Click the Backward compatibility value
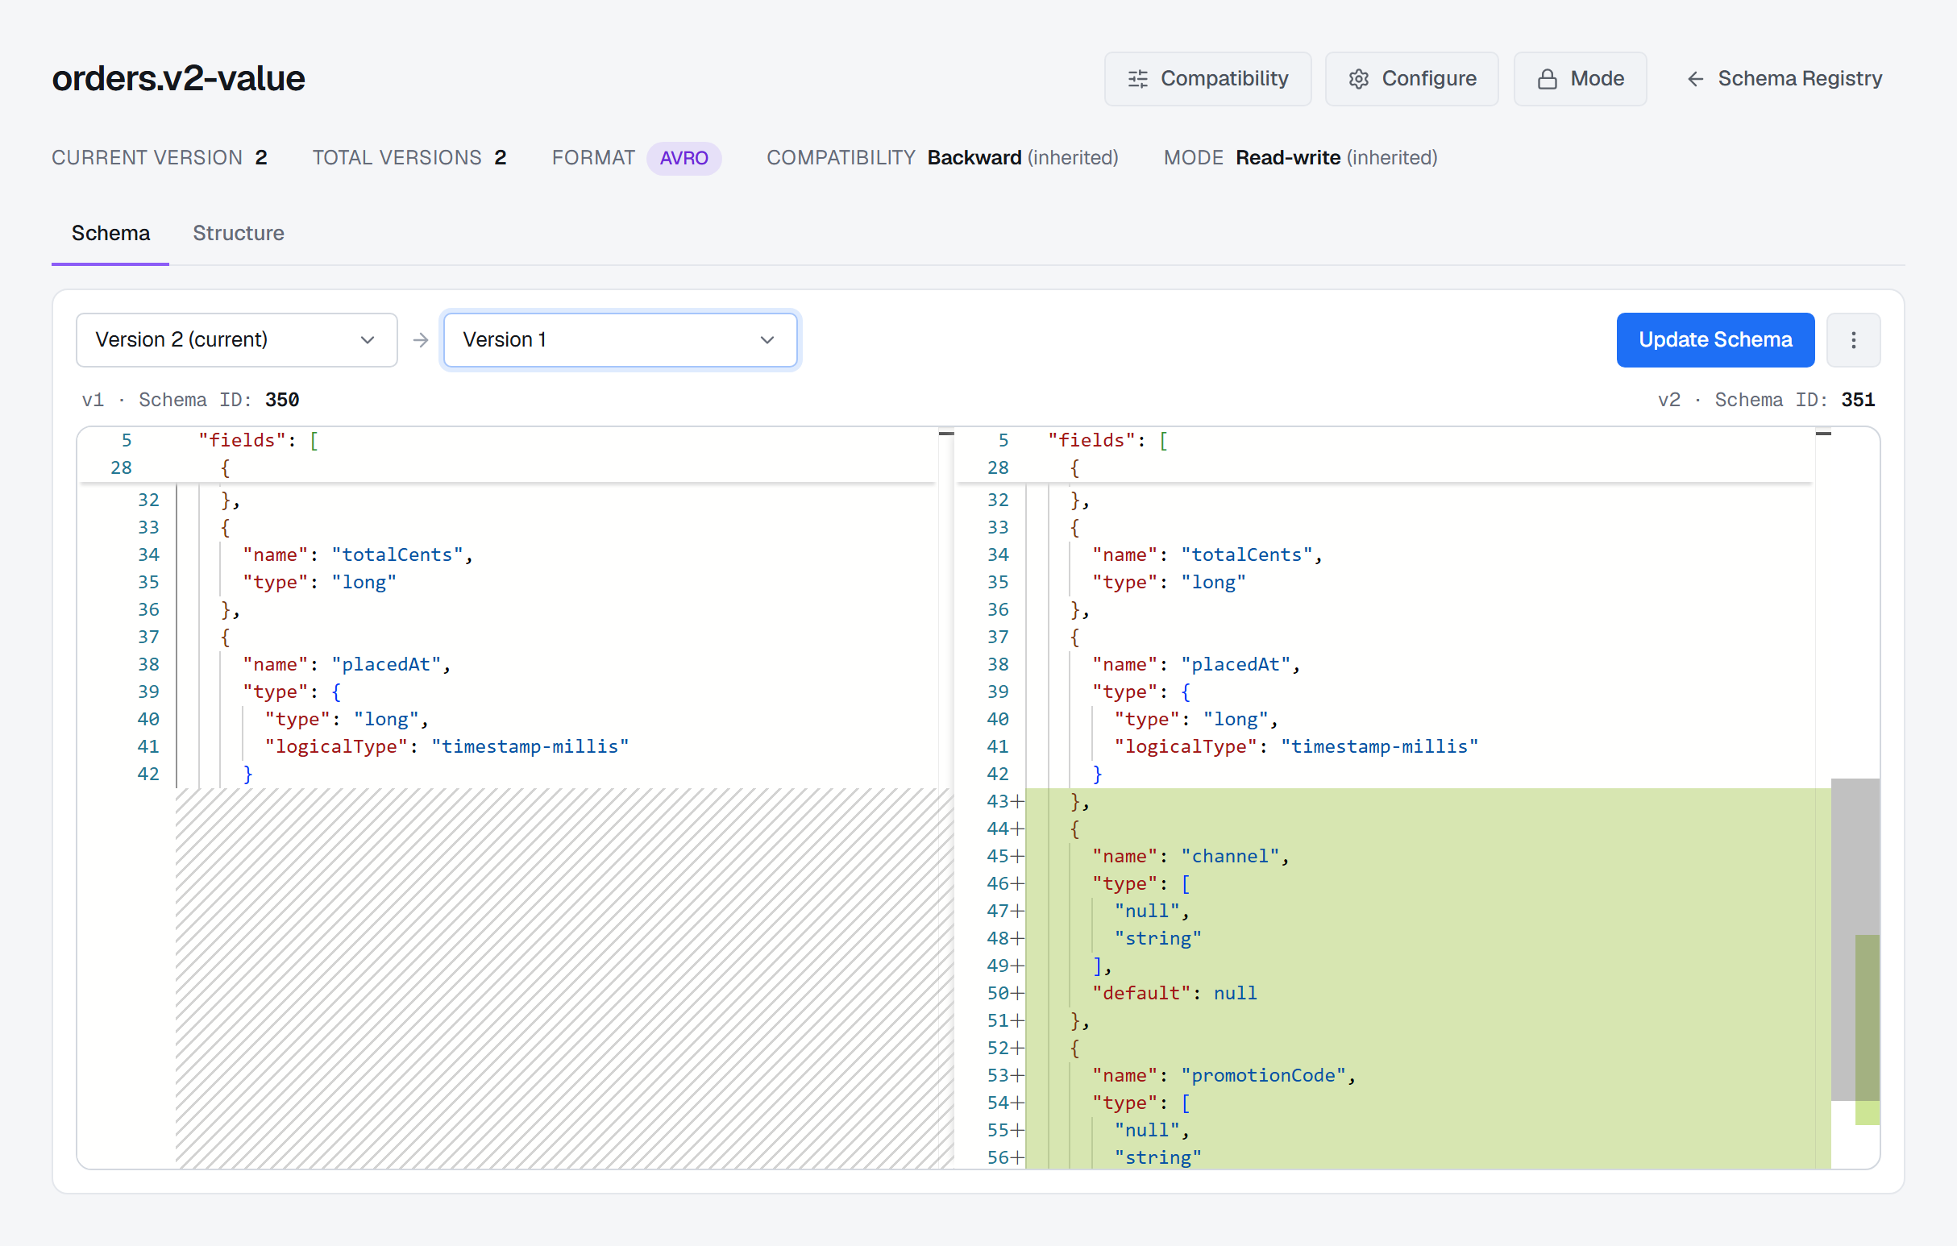Screen dimensions: 1957x1246 point(974,158)
